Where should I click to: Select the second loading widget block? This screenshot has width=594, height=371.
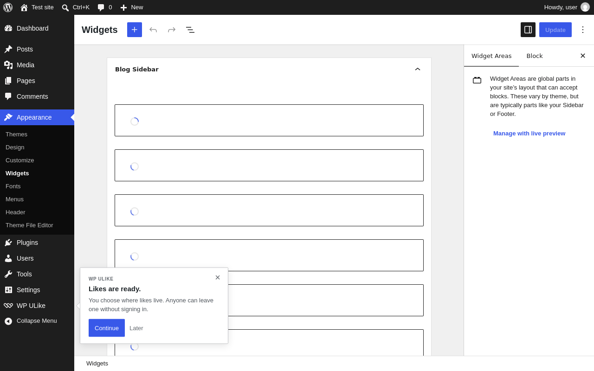click(x=269, y=166)
